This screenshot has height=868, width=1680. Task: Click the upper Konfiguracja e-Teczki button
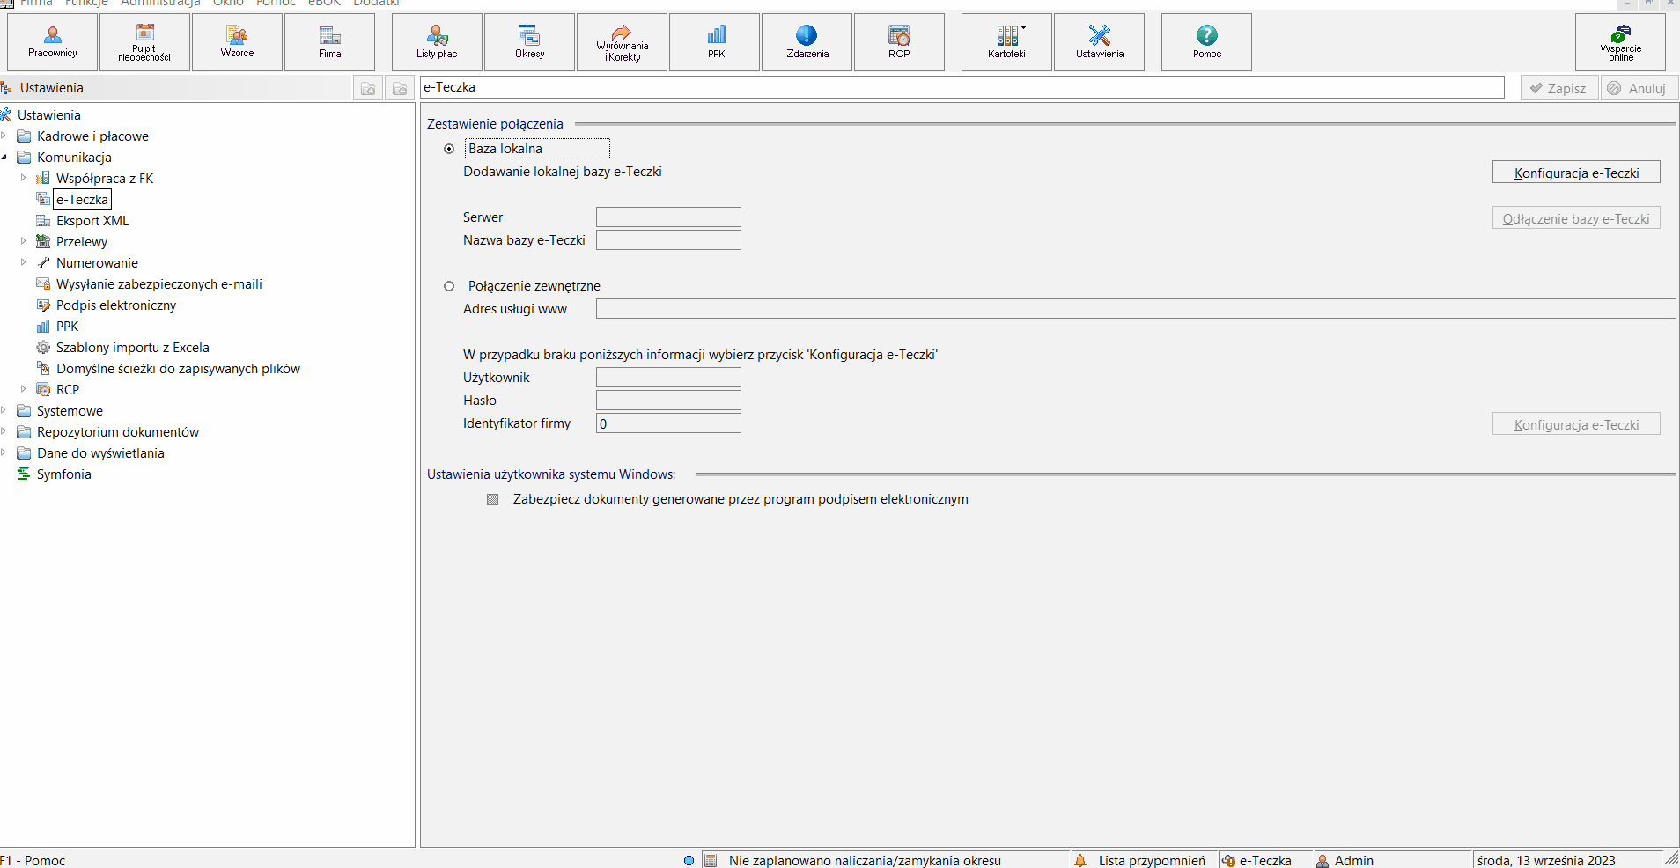(1576, 173)
